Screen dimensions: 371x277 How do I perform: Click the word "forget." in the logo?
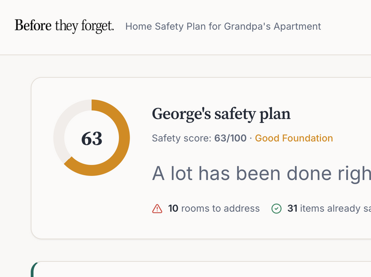point(97,26)
